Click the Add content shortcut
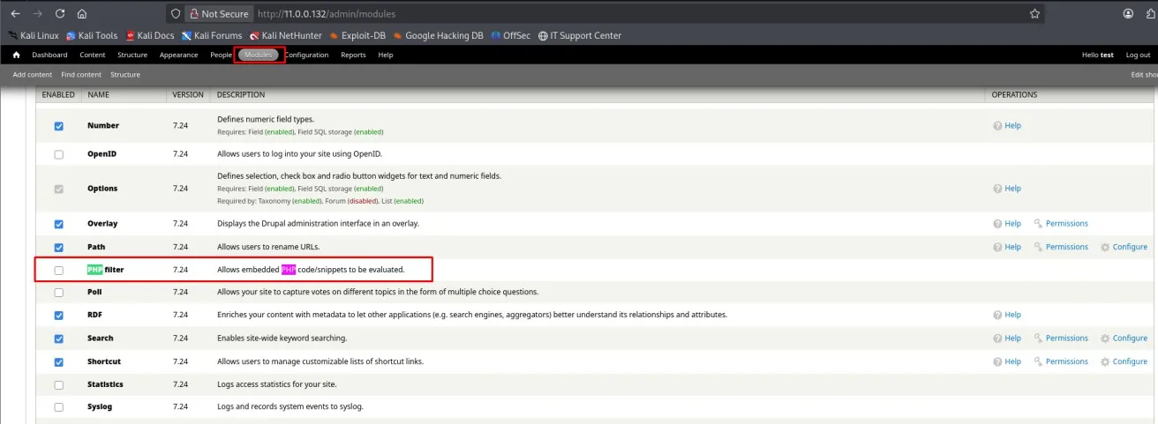1158x424 pixels. tap(33, 75)
